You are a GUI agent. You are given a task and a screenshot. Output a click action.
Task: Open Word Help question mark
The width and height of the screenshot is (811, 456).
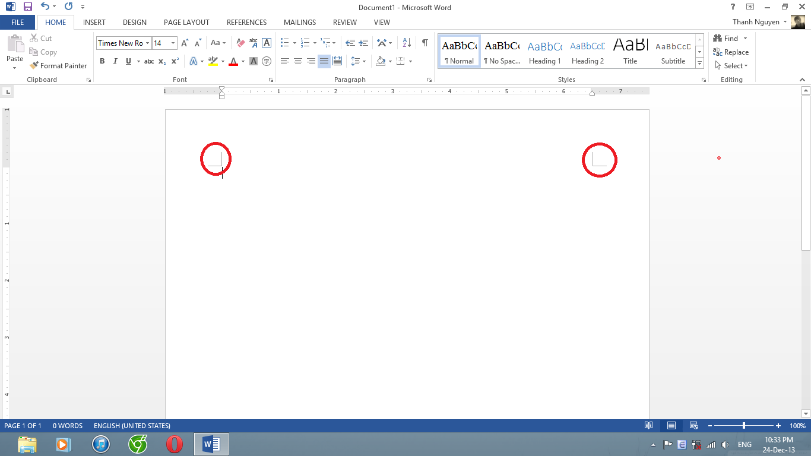(x=733, y=7)
